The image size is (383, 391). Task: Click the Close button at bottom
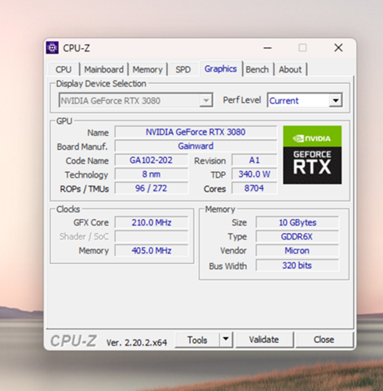[x=324, y=340]
